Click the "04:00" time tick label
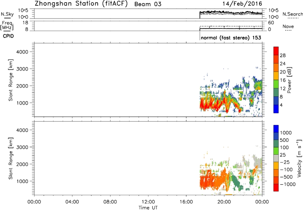Screen dimensions: 303x210 (x=72, y=202)
